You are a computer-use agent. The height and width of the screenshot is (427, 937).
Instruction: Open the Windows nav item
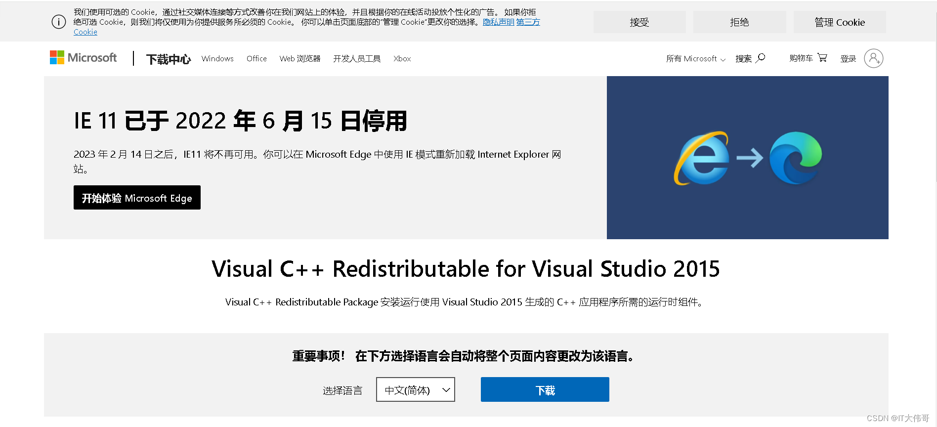(x=217, y=58)
